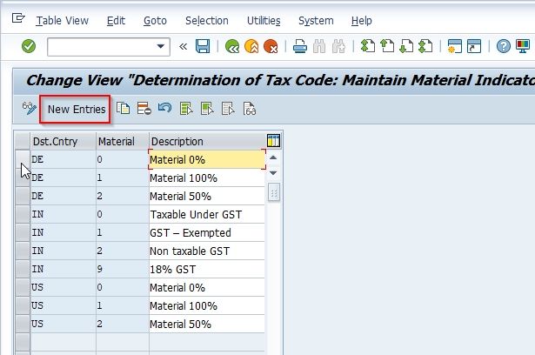Select the row for DE Material 50%
This screenshot has width=535, height=355.
click(23, 197)
